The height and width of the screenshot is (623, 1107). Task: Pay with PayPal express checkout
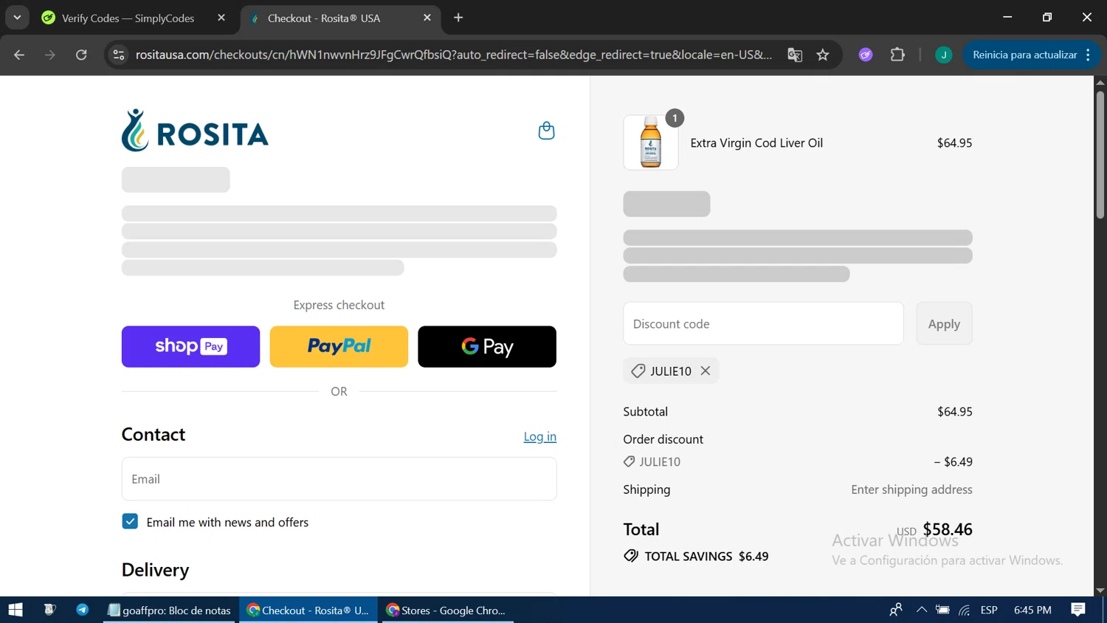click(339, 346)
